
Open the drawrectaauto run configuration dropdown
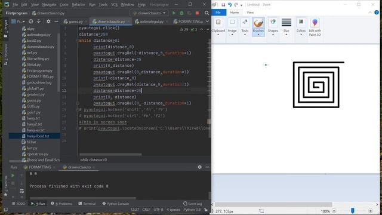click(149, 13)
